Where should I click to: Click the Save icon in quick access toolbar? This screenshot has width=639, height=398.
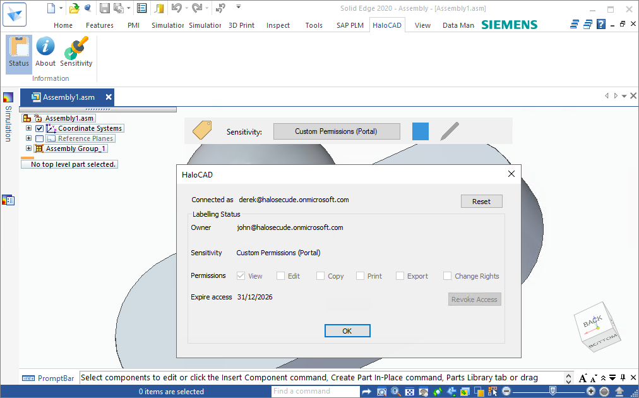click(x=104, y=8)
